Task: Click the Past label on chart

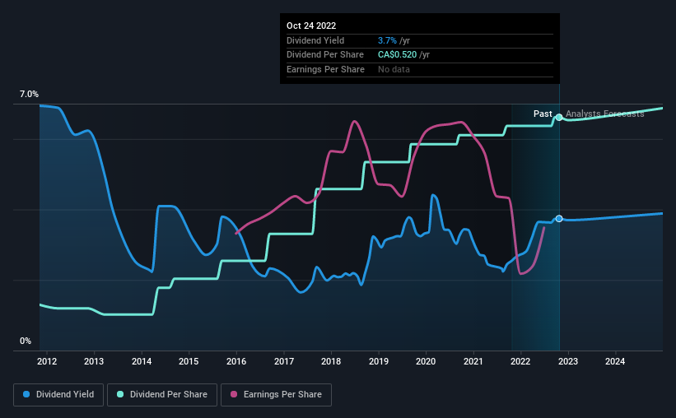Action: tap(543, 114)
